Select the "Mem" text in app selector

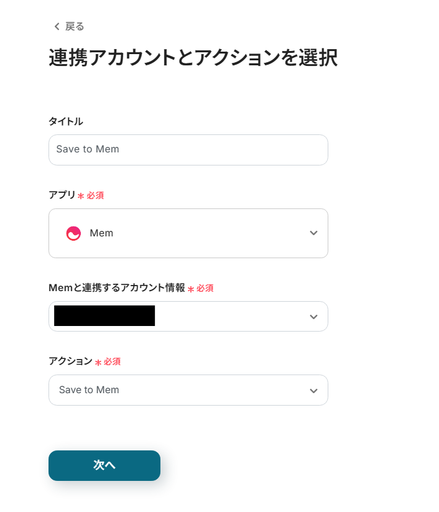[x=101, y=233]
